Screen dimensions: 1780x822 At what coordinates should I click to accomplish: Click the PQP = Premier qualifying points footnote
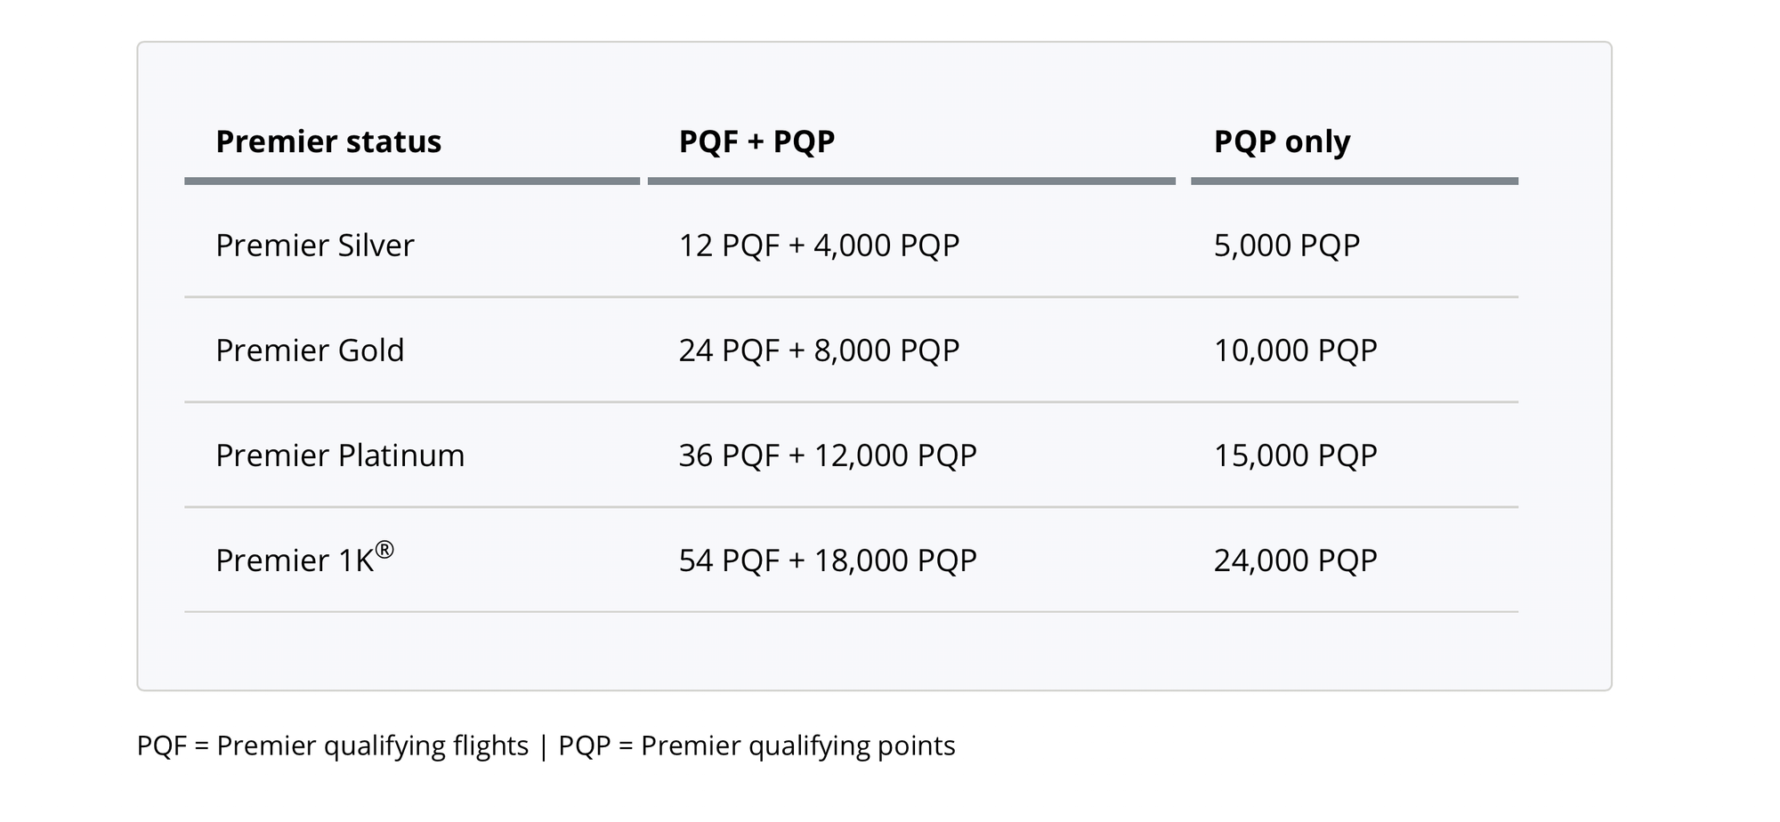tap(756, 745)
